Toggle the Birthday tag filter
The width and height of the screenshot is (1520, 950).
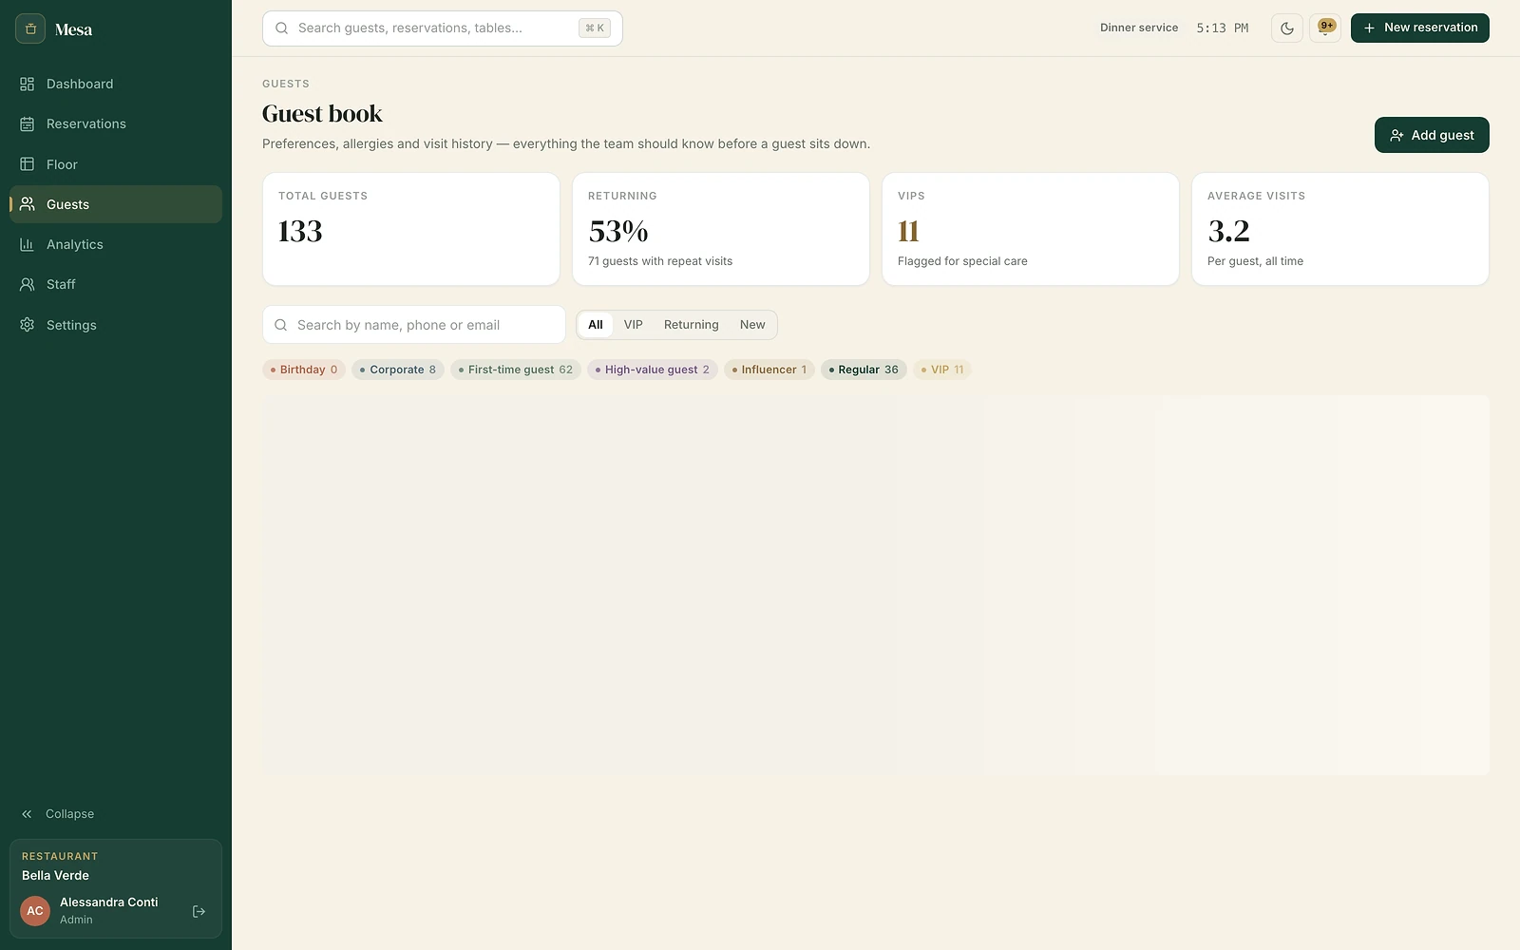point(304,370)
